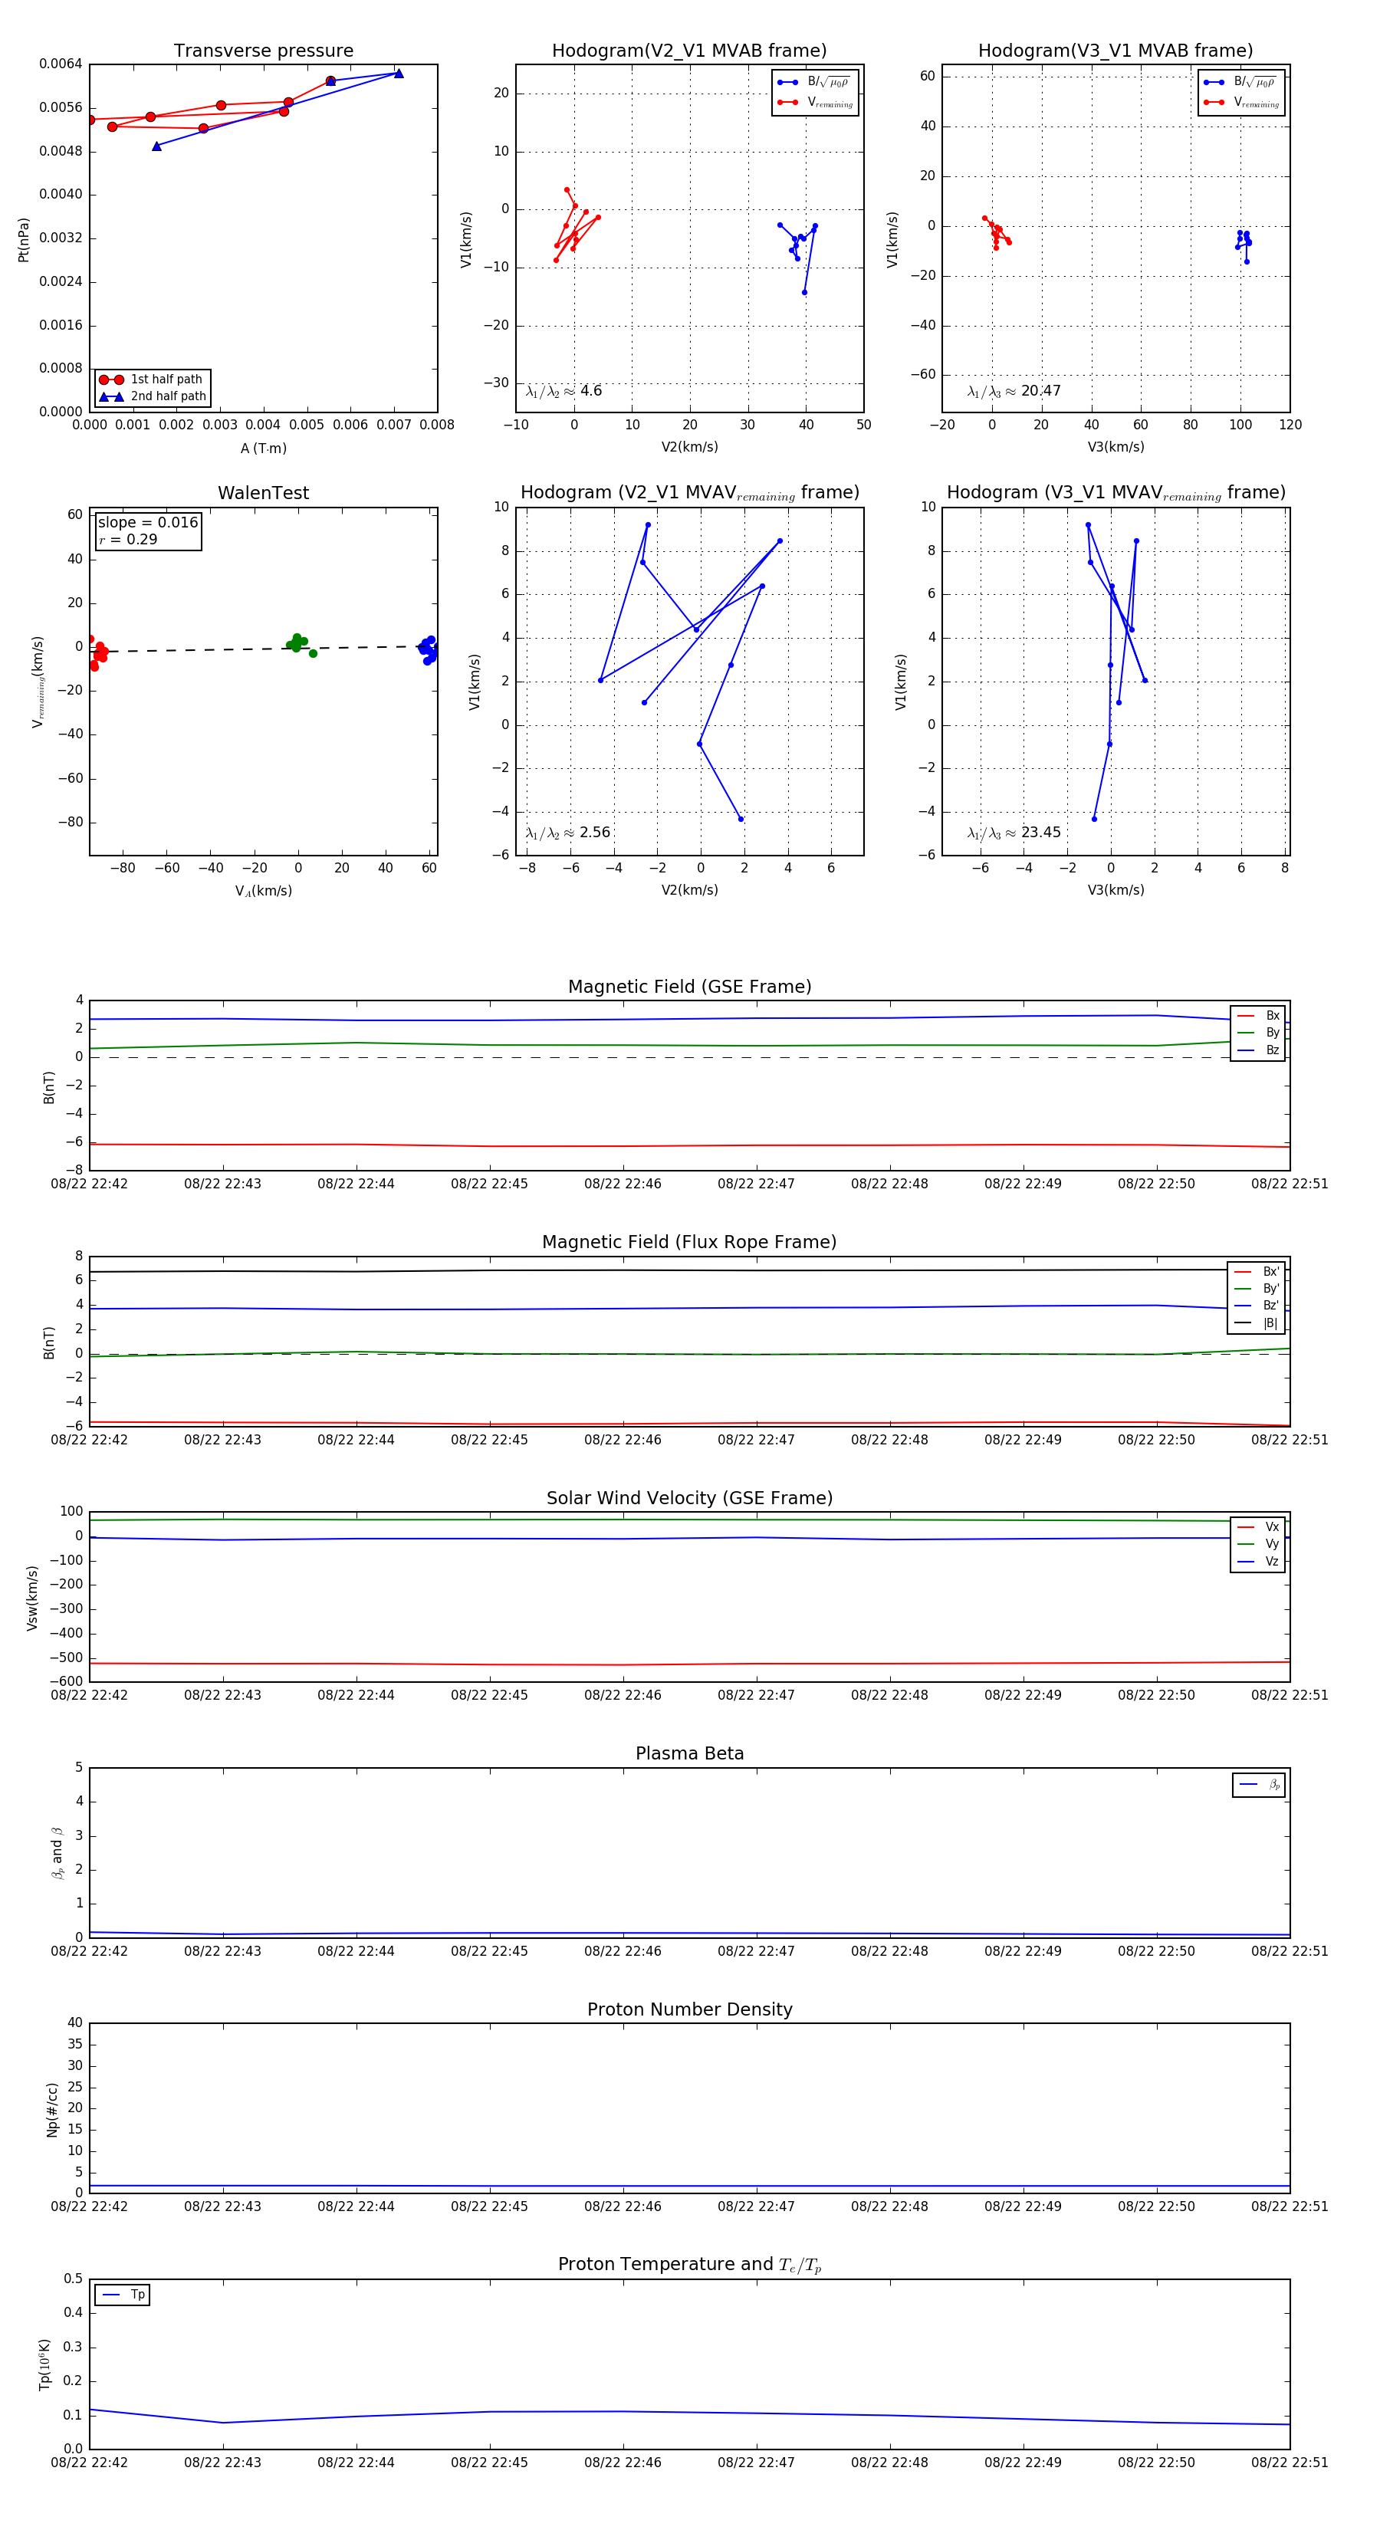Click the "Proton Number Density" title
1380x2530 pixels.
point(689,2009)
